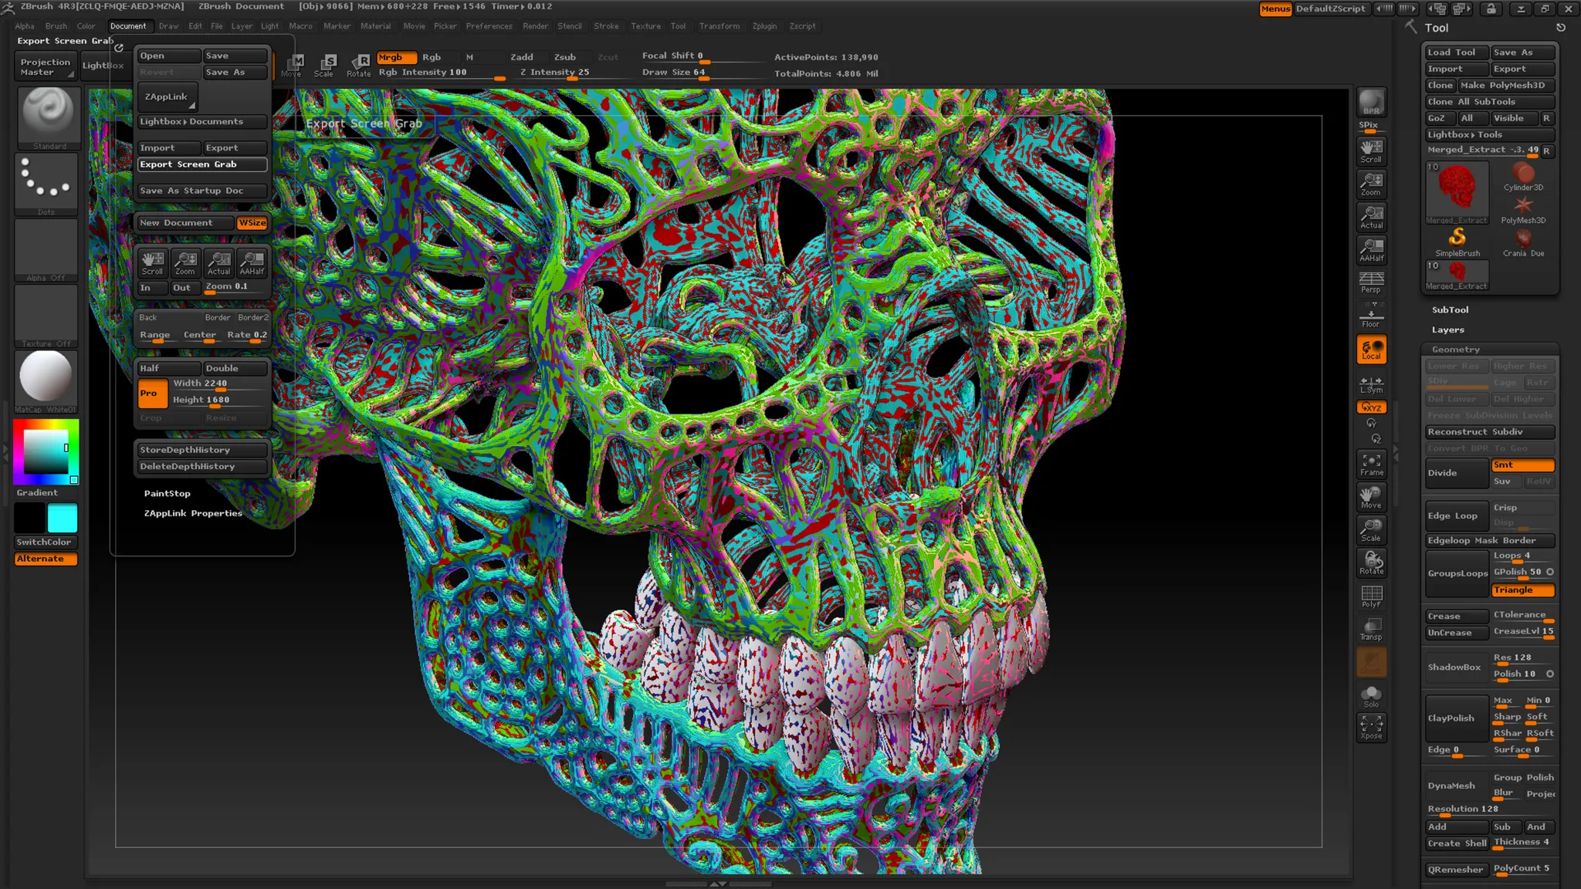The width and height of the screenshot is (1581, 889).
Task: Toggle Transp transparency icon
Action: (x=1371, y=629)
